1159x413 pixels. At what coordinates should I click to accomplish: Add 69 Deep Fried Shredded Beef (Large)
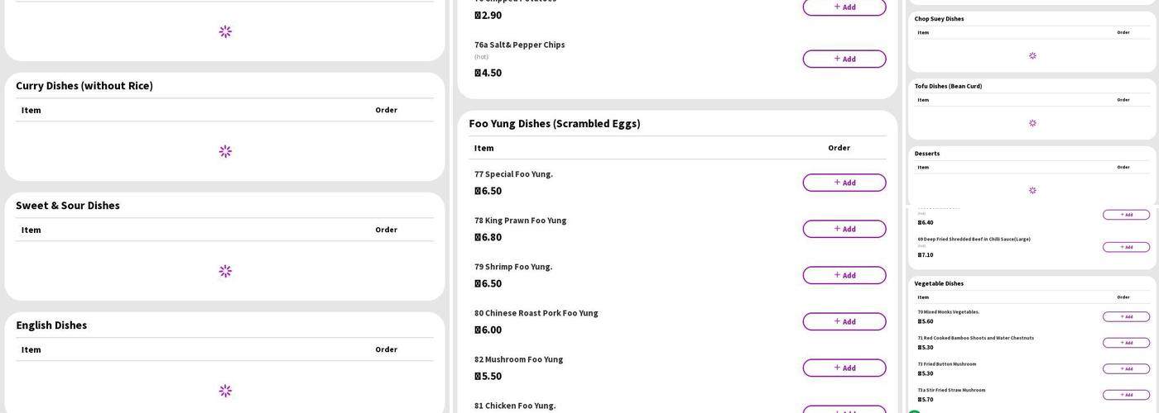(1126, 247)
